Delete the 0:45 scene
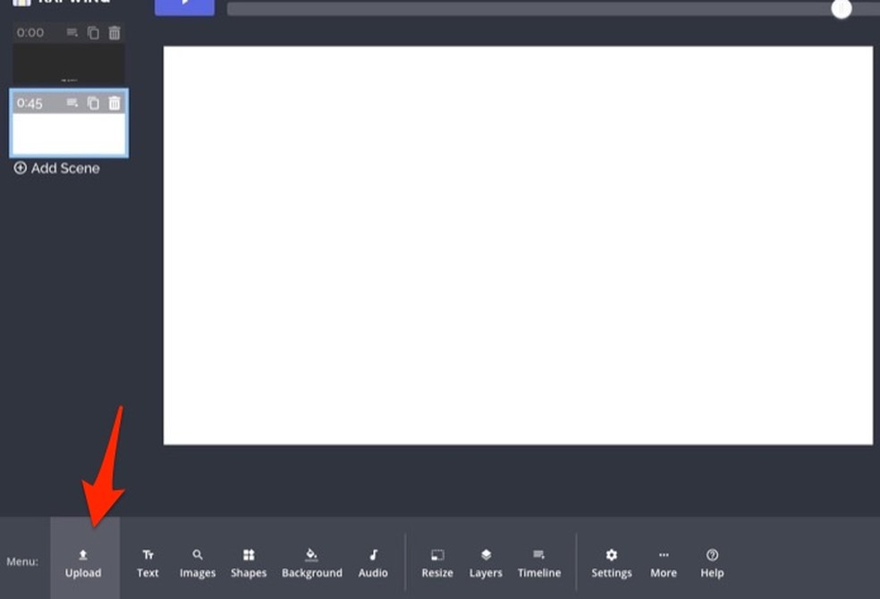This screenshot has width=880, height=599. pyautogui.click(x=114, y=103)
